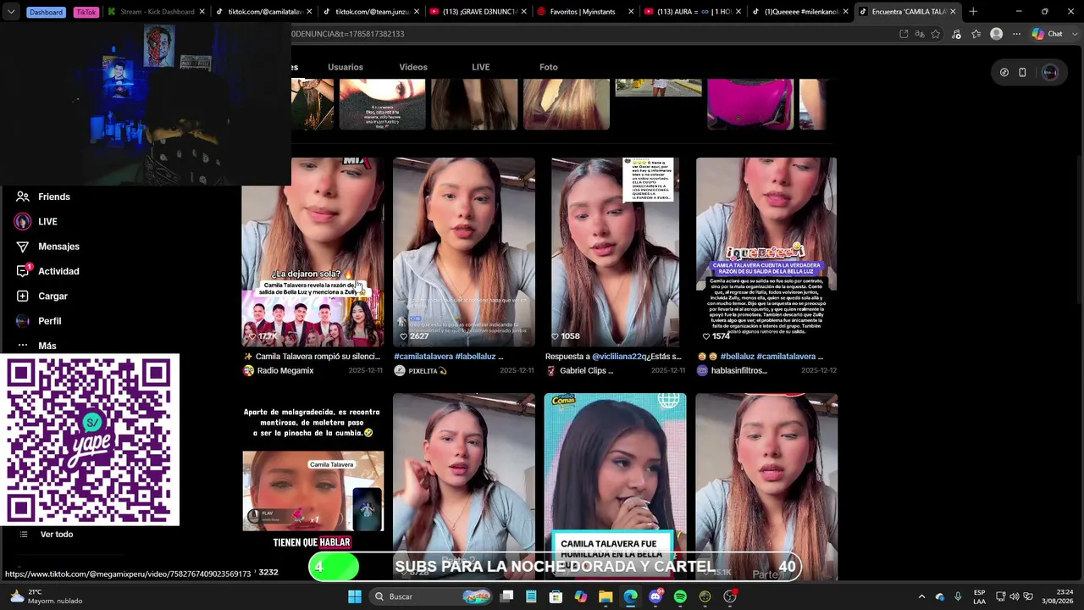Switch to the Foto search tab

pos(549,67)
